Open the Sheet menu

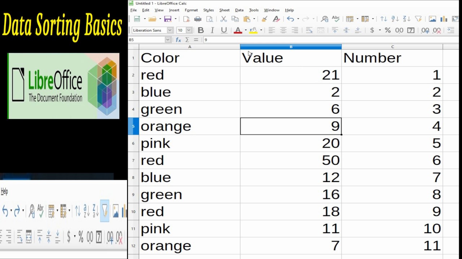(224, 10)
